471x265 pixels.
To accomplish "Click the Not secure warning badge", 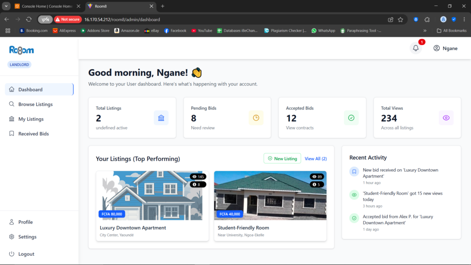I will [68, 19].
